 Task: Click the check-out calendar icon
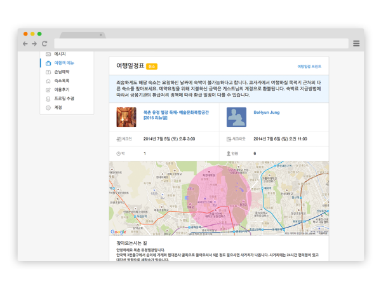(229, 139)
